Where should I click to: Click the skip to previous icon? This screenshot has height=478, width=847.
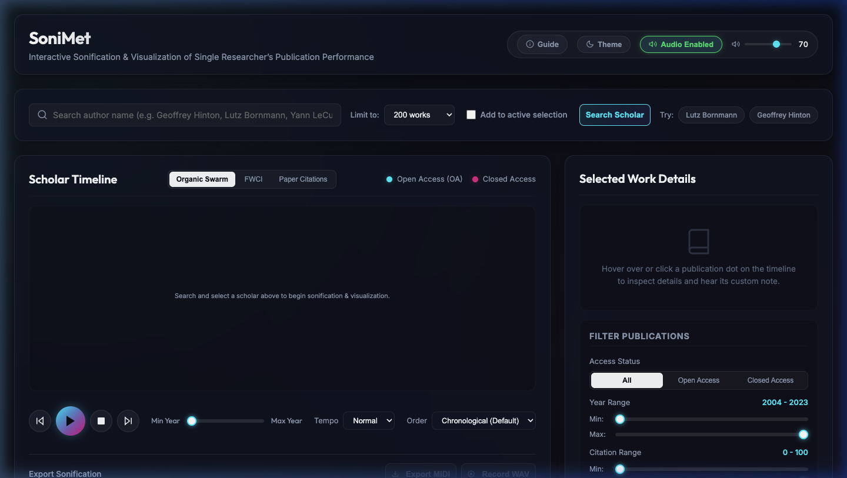40,421
